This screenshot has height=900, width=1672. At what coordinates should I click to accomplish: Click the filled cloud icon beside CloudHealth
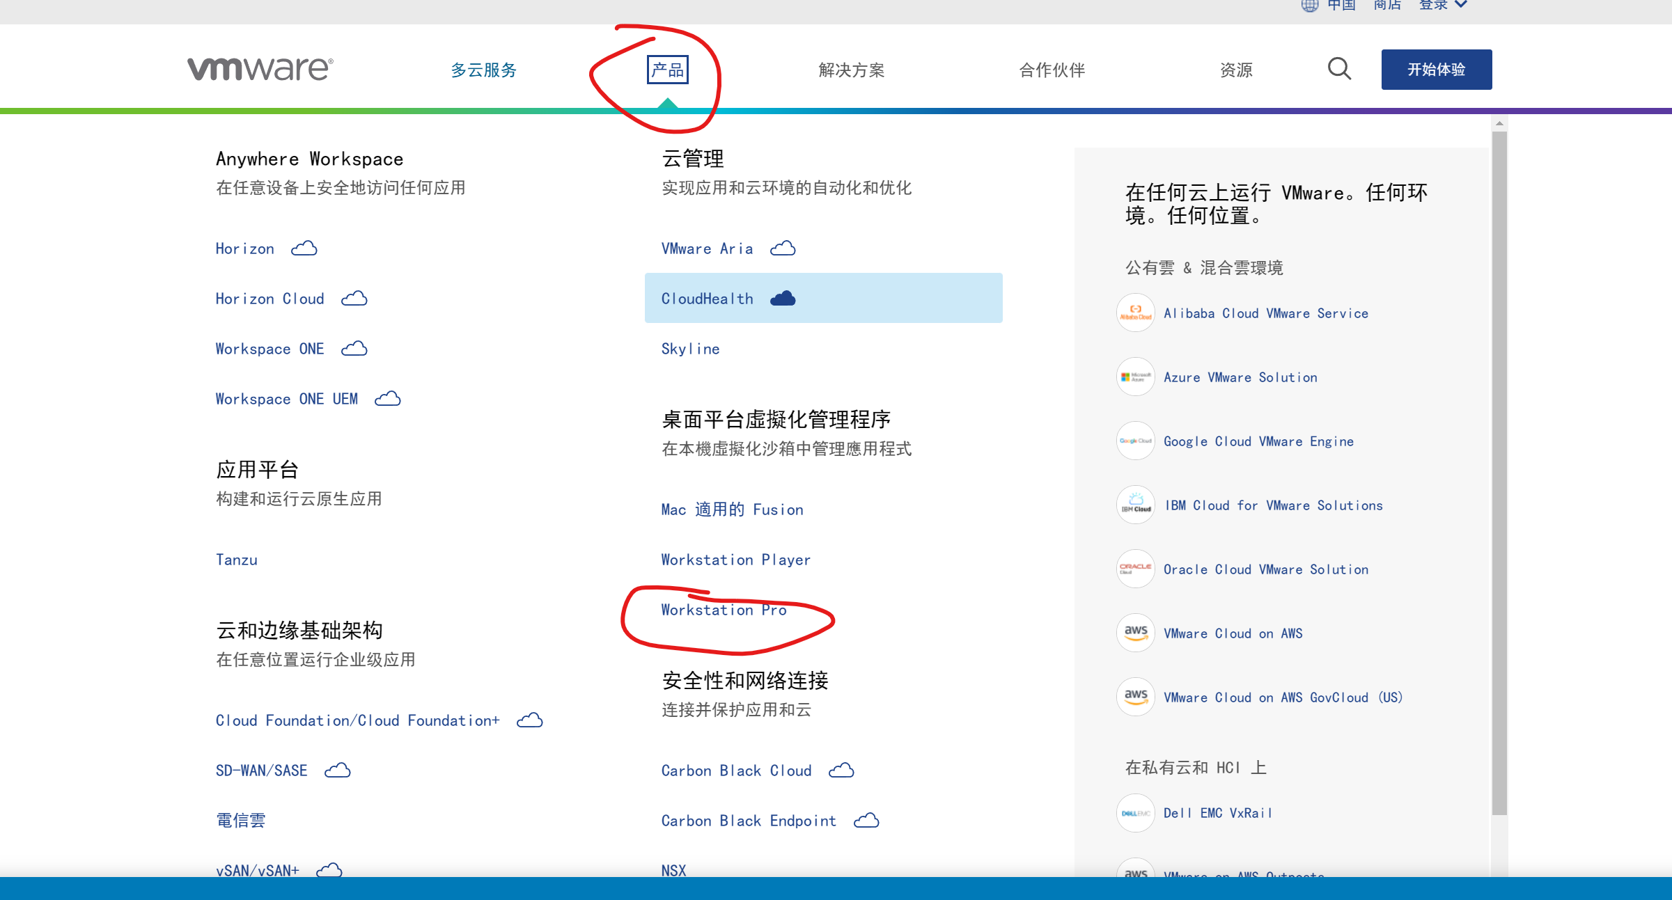783,299
